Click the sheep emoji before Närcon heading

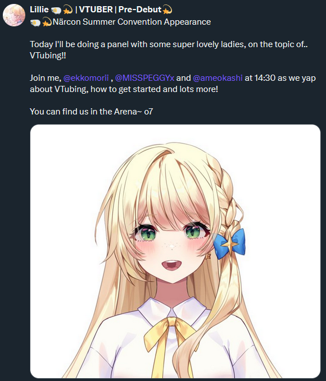click(35, 23)
